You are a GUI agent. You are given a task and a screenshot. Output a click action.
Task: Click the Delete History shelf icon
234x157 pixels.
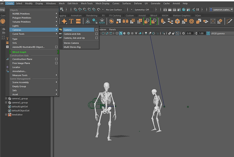coord(95,21)
